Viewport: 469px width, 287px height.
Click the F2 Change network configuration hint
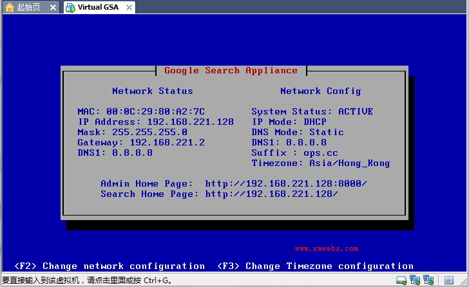point(110,266)
